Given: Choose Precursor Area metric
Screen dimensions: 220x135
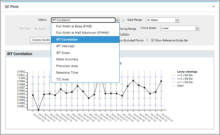Looking at the screenshot, I should click(67, 66).
